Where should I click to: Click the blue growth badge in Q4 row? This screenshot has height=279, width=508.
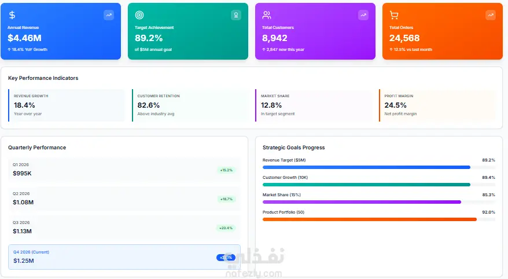pyautogui.click(x=226, y=258)
